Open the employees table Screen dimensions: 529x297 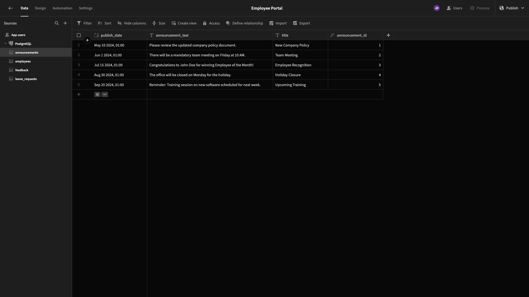tap(36, 61)
